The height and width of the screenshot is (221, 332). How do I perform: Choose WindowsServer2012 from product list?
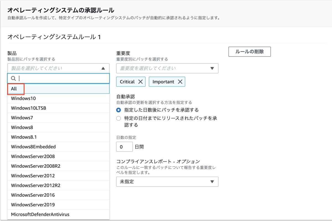(x=58, y=176)
